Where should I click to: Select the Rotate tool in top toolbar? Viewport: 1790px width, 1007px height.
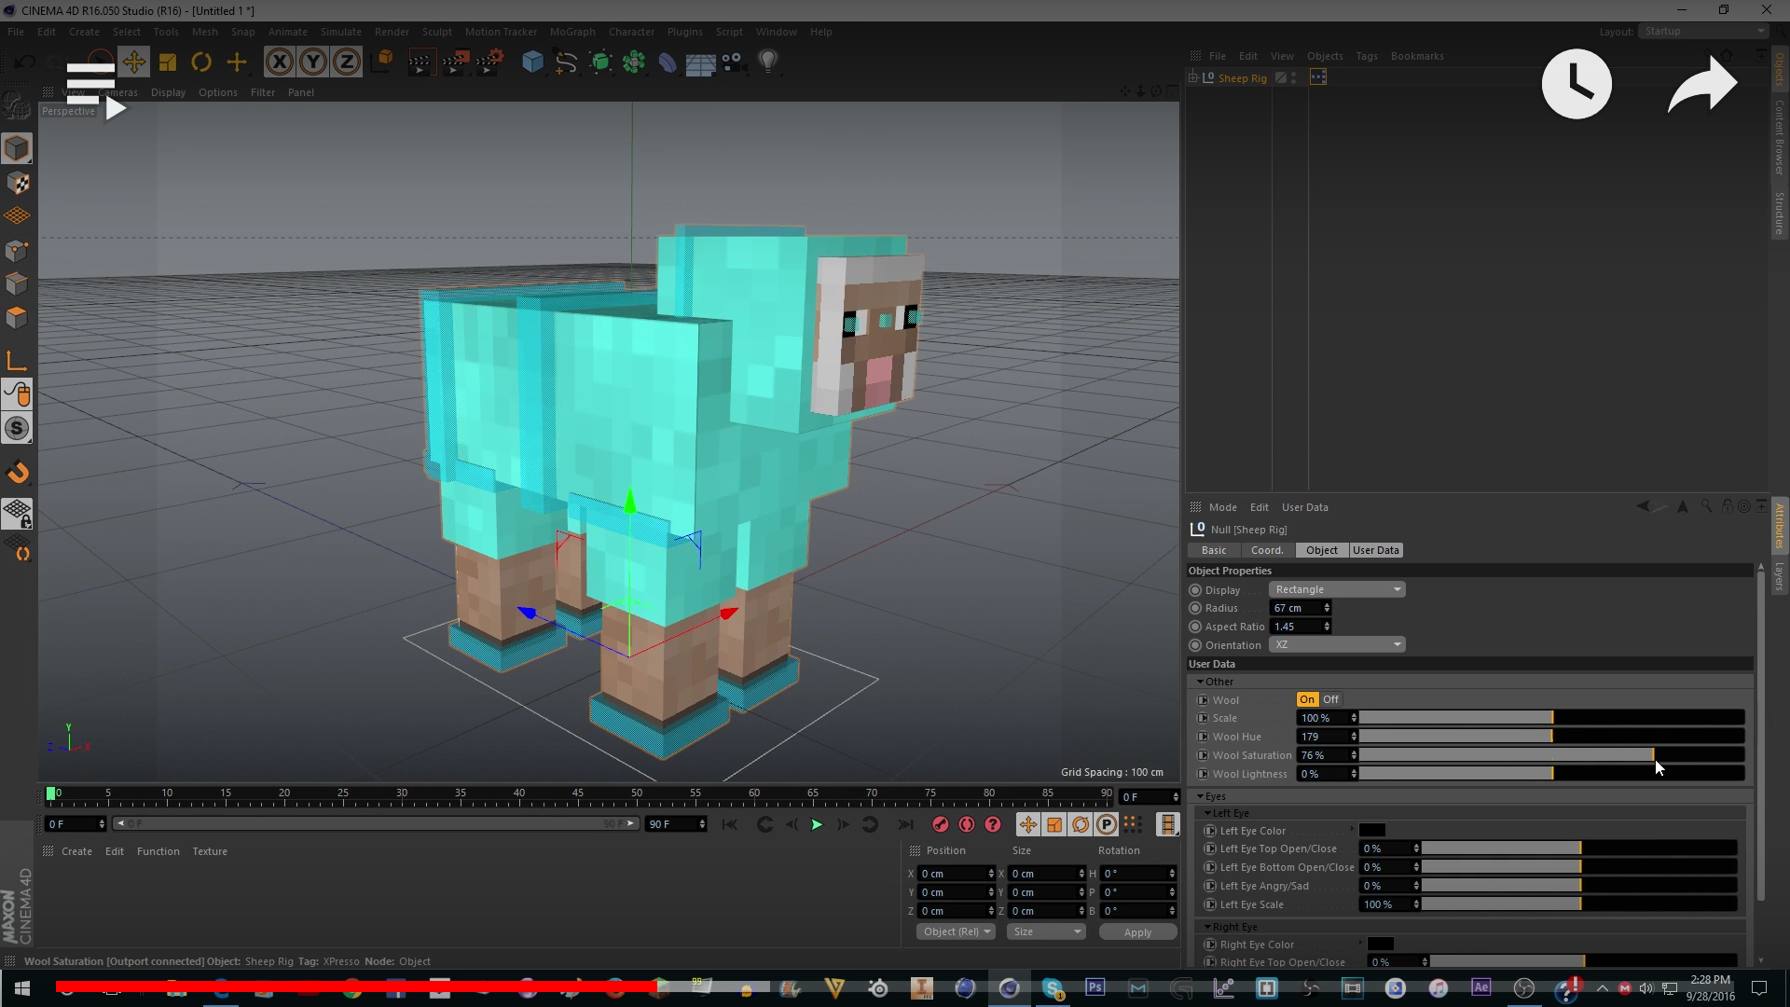(x=201, y=62)
